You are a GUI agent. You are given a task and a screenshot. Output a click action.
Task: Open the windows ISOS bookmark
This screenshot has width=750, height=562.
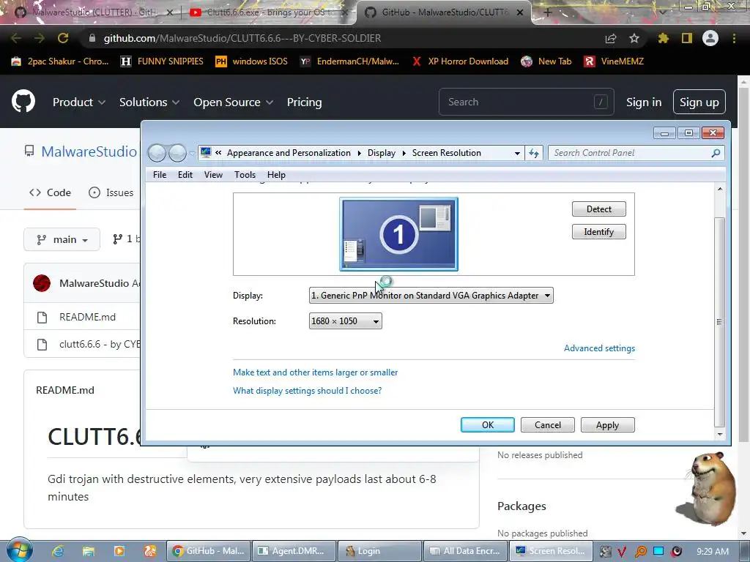point(252,61)
